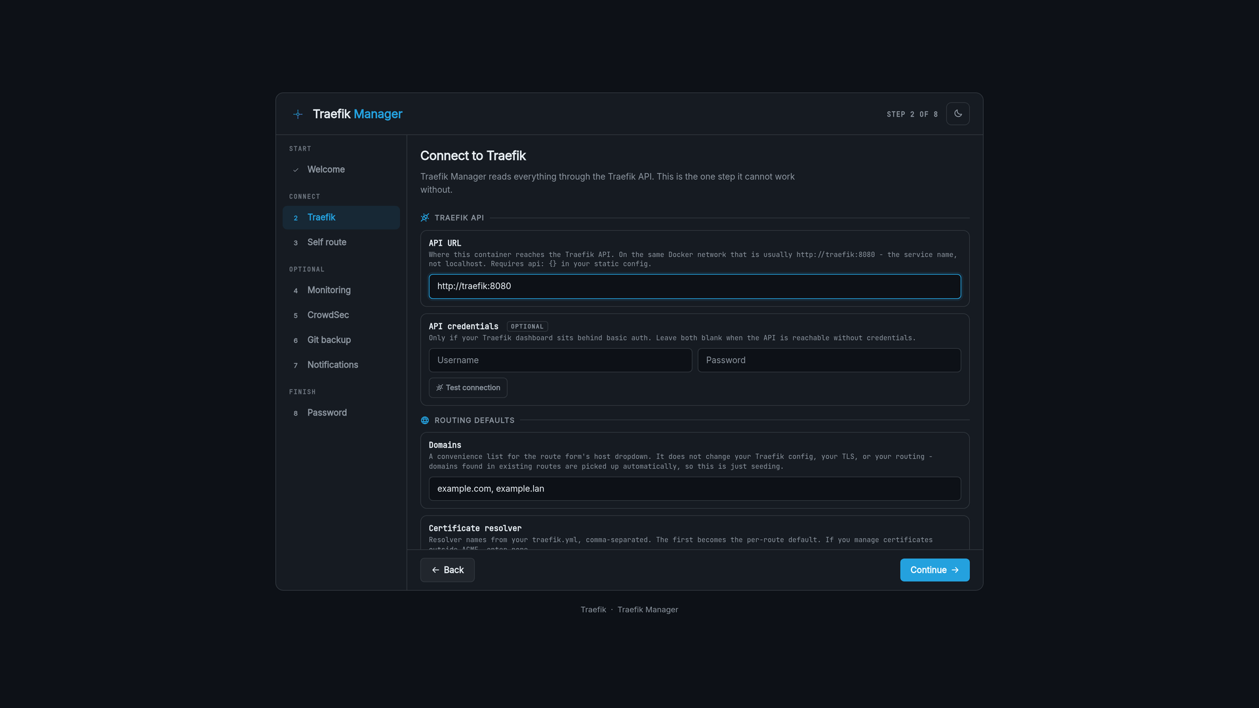
Task: Click the Traefik Manager logo icon
Action: (x=298, y=114)
